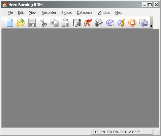This screenshot has width=161, height=136.
Task: Click the window resize grip corner
Action: pos(158,133)
